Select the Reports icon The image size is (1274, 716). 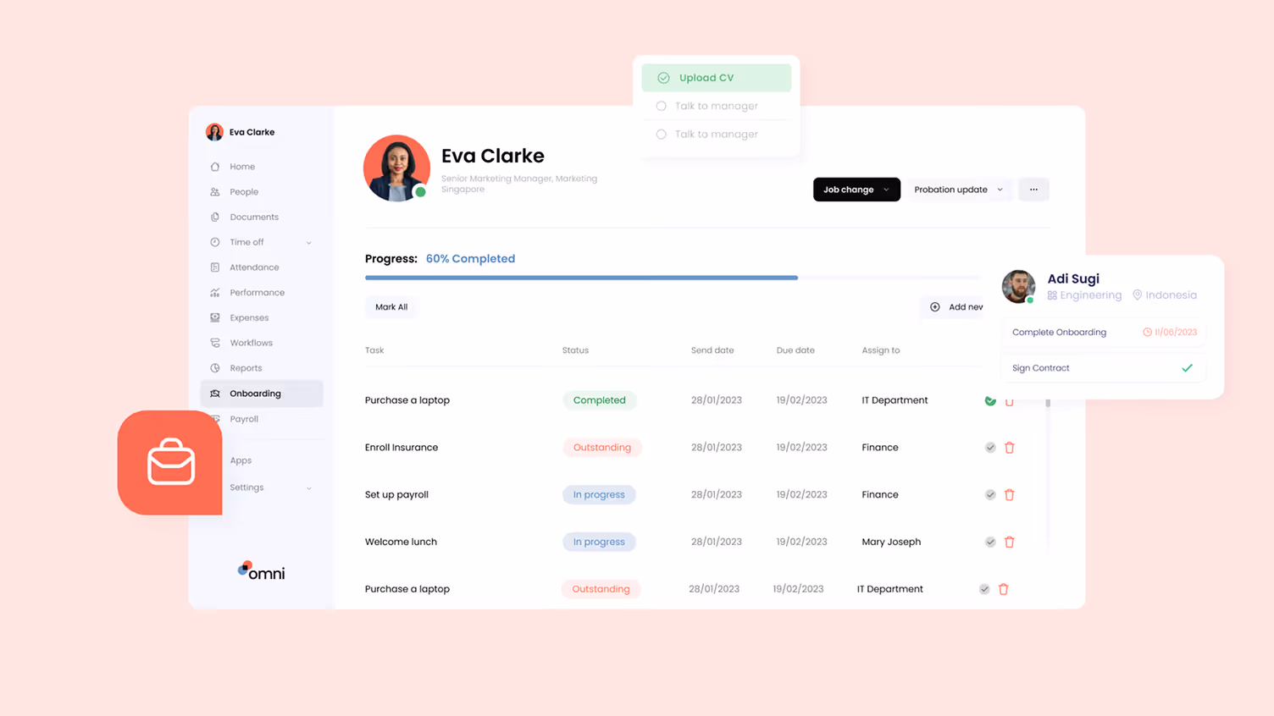(217, 367)
